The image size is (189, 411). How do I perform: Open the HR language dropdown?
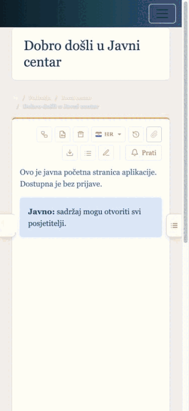click(x=108, y=135)
